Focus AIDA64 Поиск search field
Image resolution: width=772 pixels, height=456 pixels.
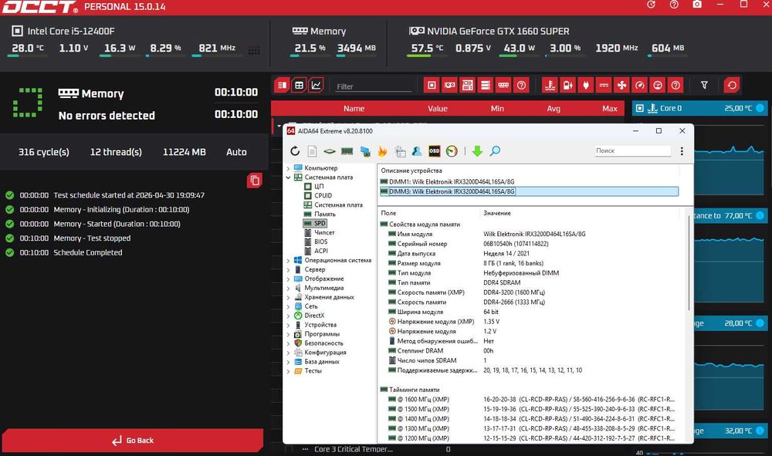click(x=633, y=150)
